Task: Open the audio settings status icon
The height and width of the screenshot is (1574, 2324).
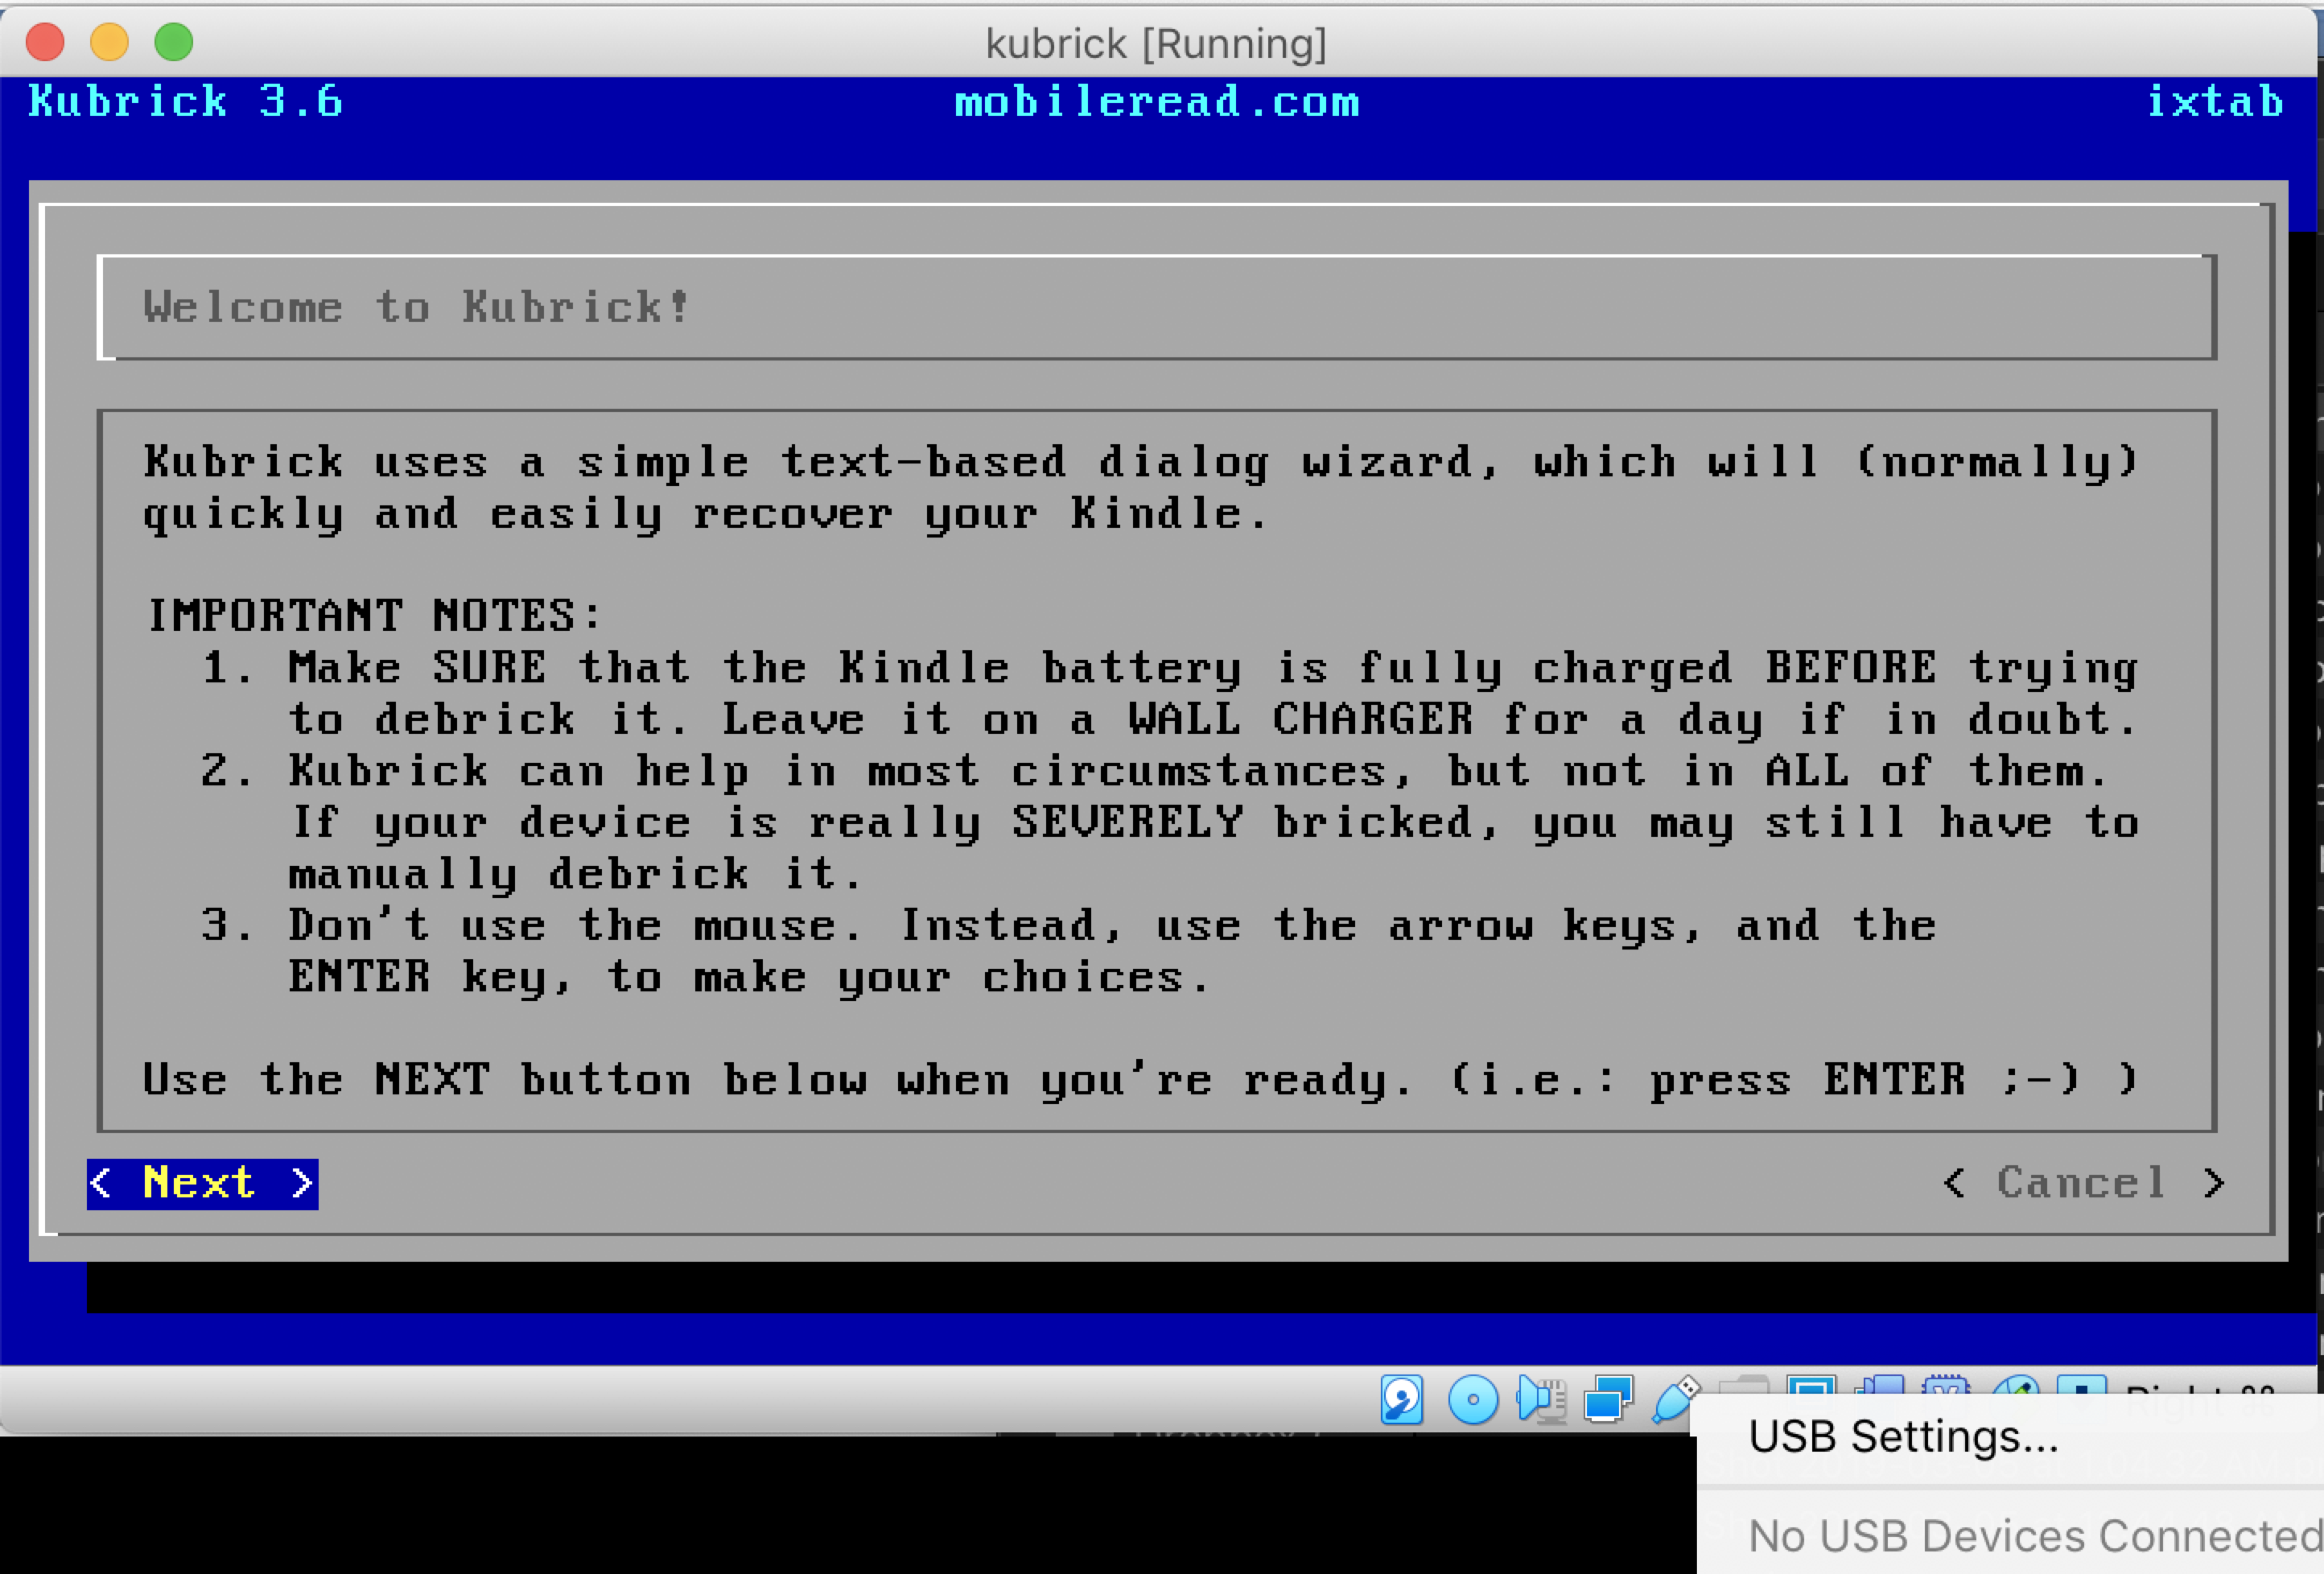Action: coord(1540,1400)
